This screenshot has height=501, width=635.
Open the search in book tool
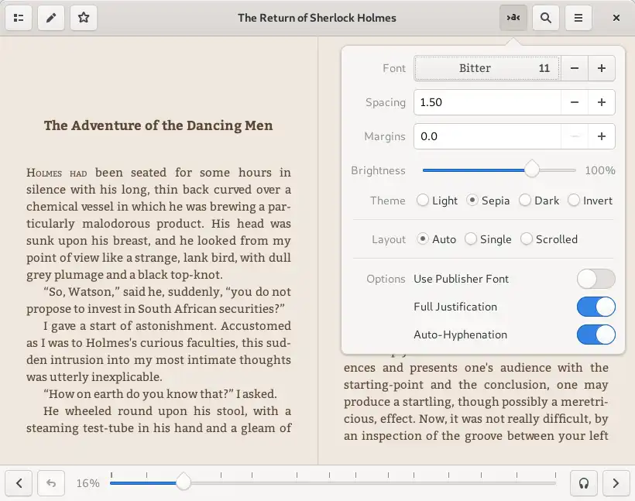click(545, 18)
